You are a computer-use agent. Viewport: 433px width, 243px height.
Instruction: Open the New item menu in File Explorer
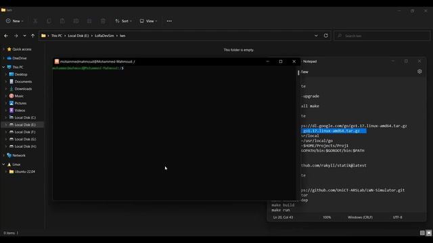click(x=15, y=21)
